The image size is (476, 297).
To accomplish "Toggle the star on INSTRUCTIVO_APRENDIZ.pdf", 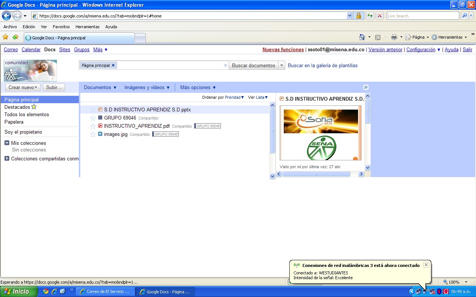I will coord(93,126).
